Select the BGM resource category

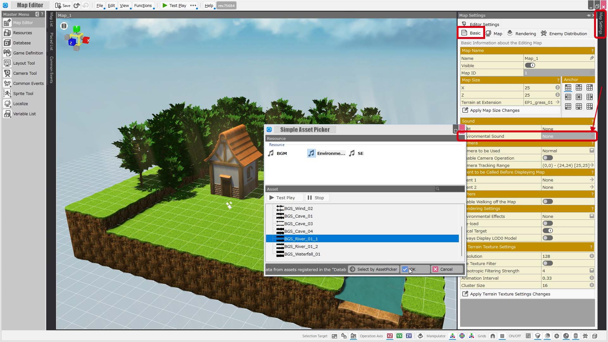[277, 153]
